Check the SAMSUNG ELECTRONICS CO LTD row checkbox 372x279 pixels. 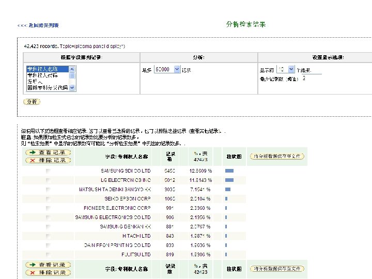[48, 218]
